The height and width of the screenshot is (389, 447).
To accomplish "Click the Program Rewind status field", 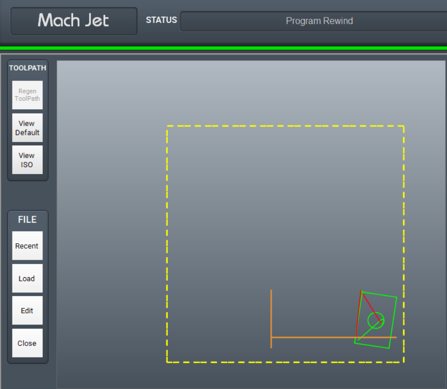I will (x=313, y=21).
